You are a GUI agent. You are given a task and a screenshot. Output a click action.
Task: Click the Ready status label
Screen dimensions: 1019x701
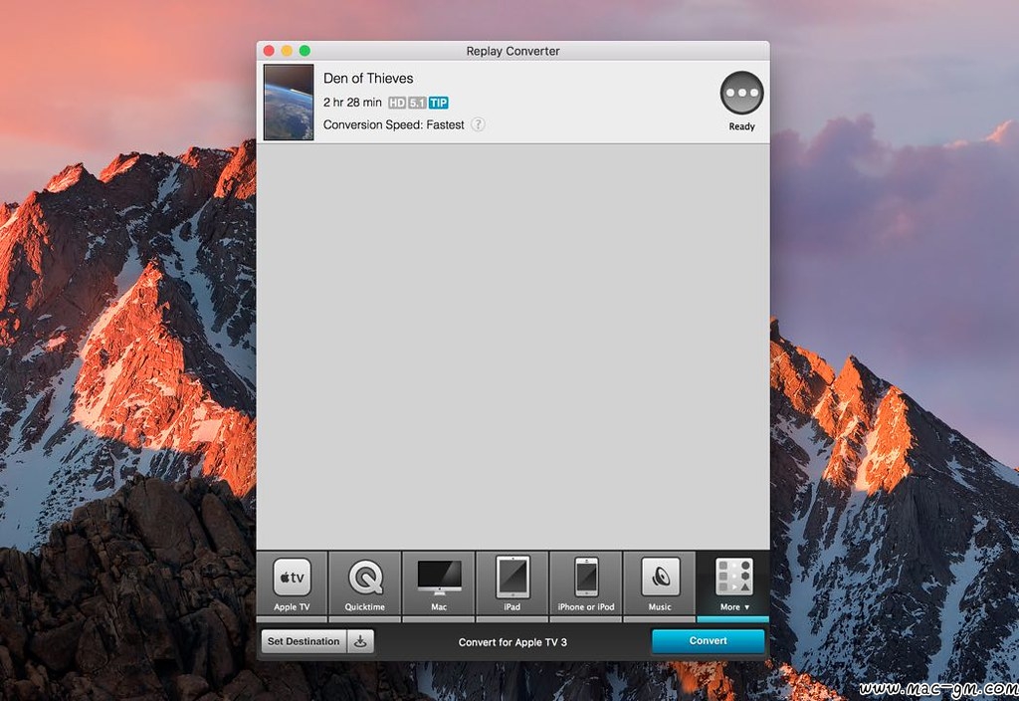tap(741, 126)
